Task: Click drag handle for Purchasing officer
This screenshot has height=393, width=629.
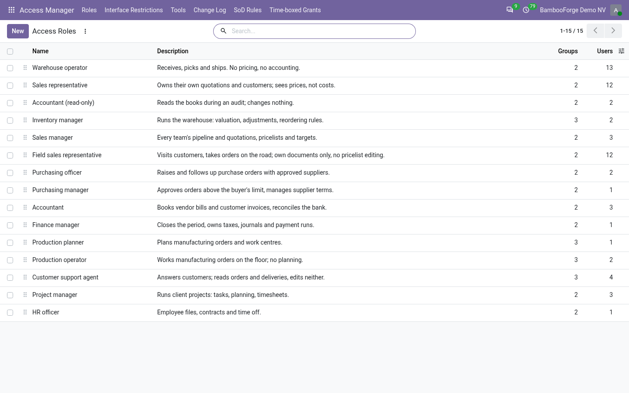Action: [x=25, y=172]
